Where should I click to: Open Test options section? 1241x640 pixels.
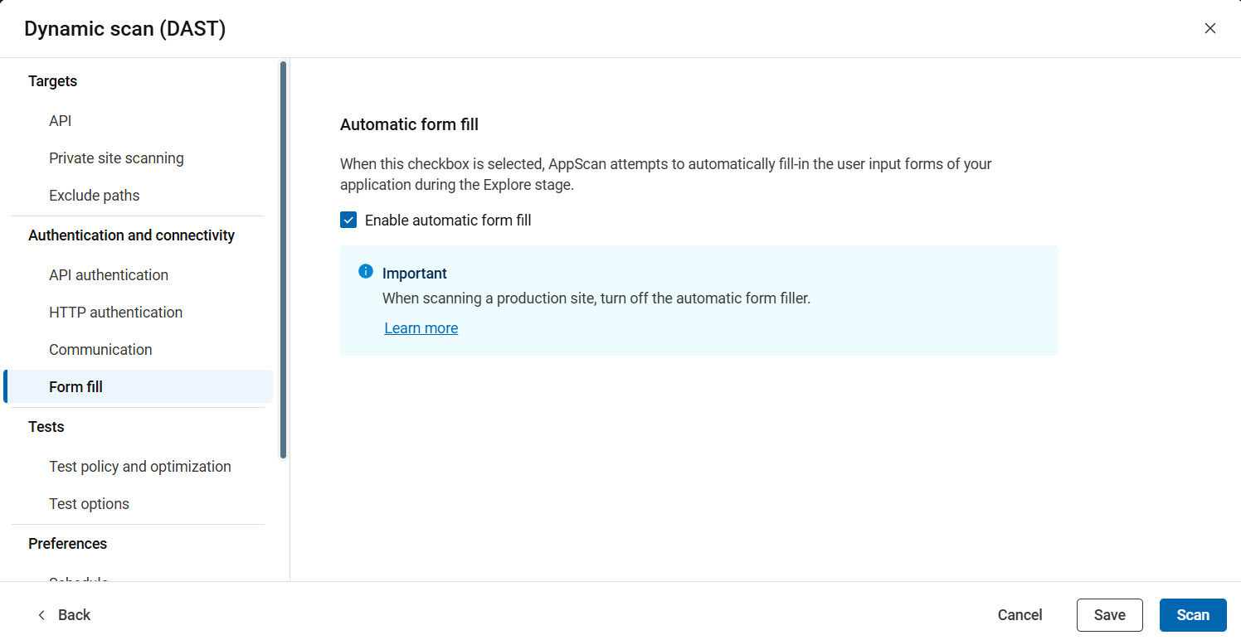point(89,503)
